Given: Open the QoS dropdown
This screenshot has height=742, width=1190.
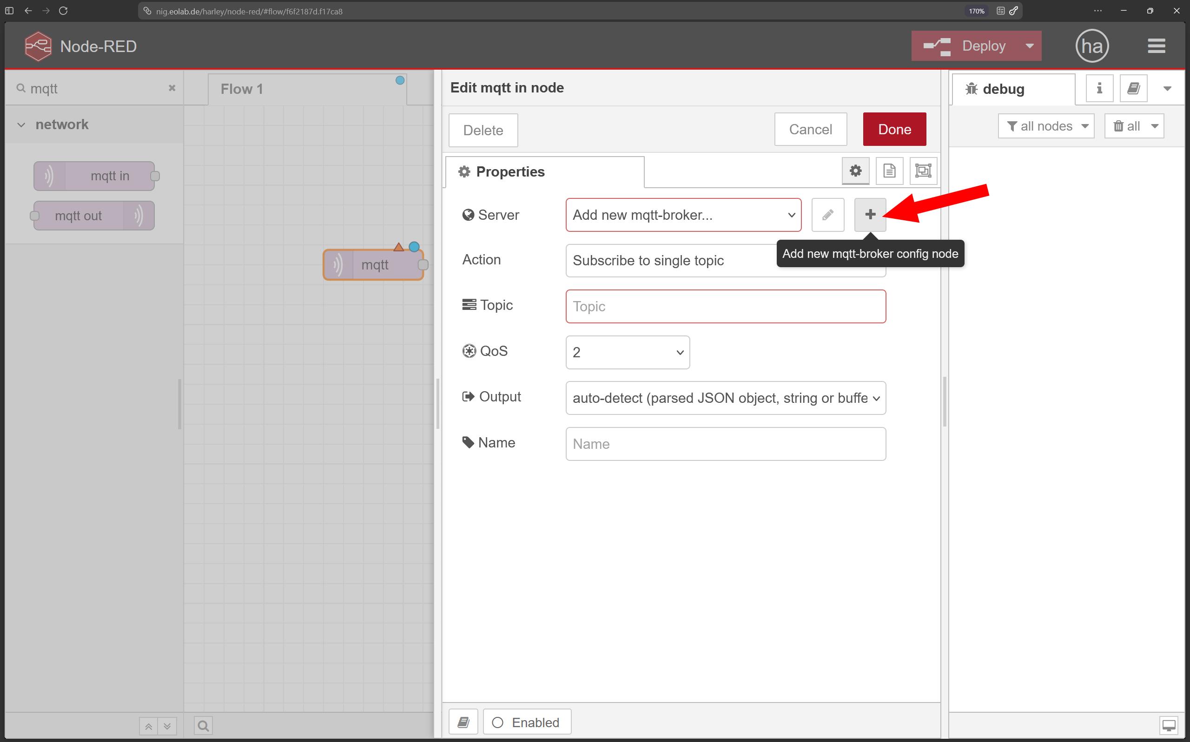Looking at the screenshot, I should 628,352.
